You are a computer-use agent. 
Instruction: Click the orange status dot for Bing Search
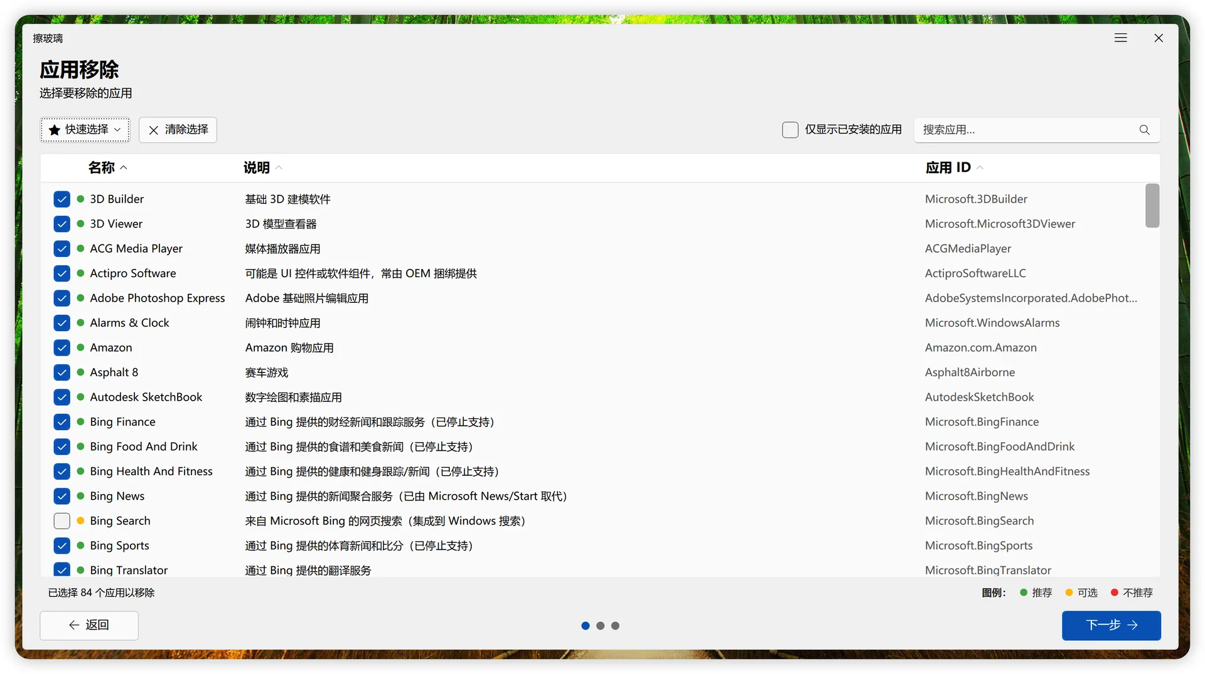(x=80, y=520)
